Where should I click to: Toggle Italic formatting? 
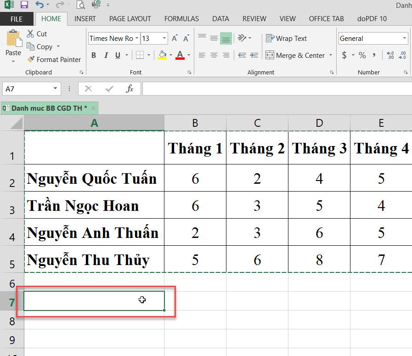[106, 55]
